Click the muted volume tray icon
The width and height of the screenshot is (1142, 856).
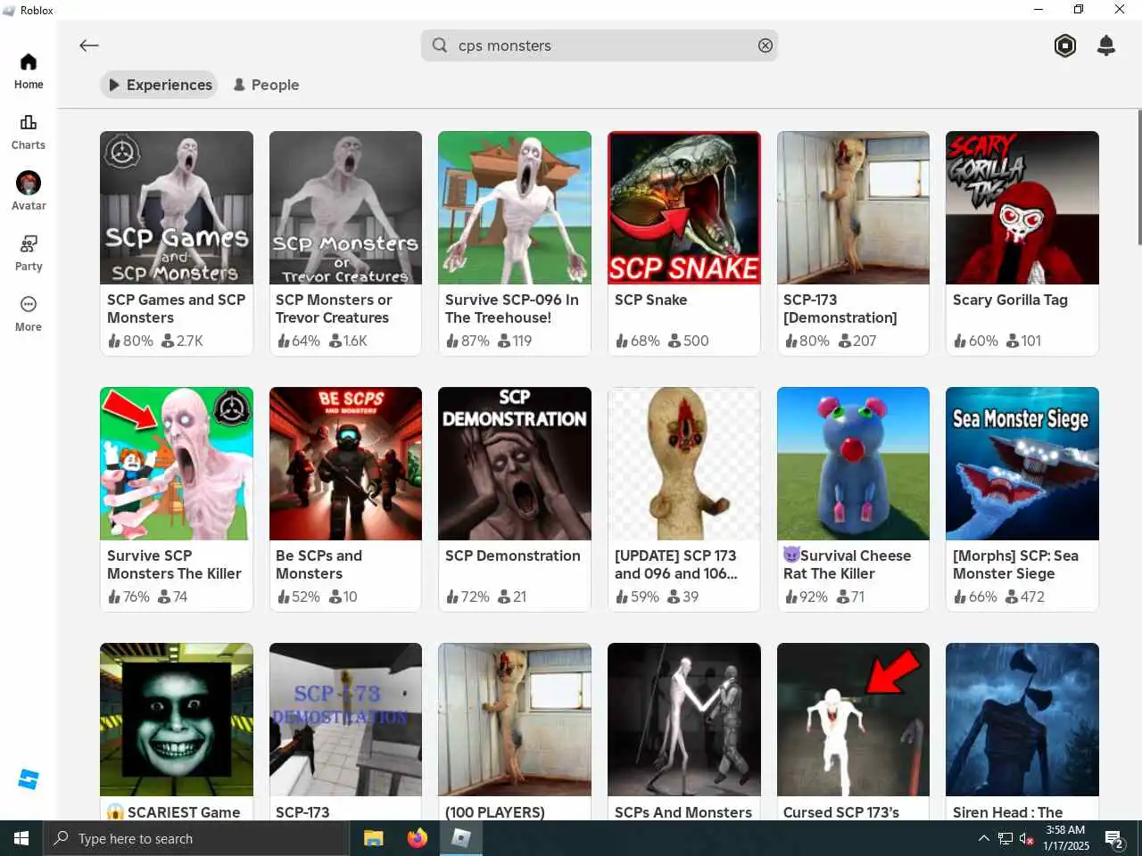[x=1027, y=839]
